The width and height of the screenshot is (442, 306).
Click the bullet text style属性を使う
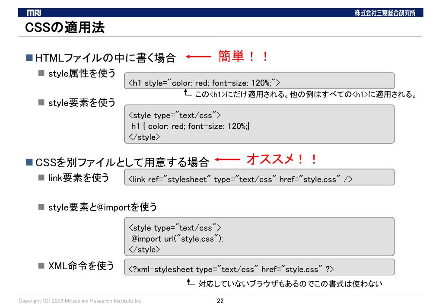pos(82,73)
